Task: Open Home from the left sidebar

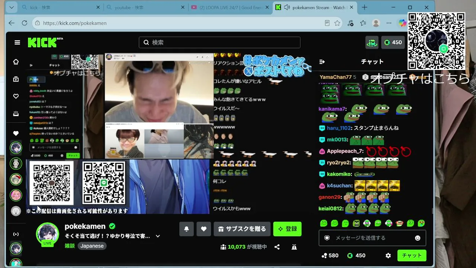Action: 16,62
